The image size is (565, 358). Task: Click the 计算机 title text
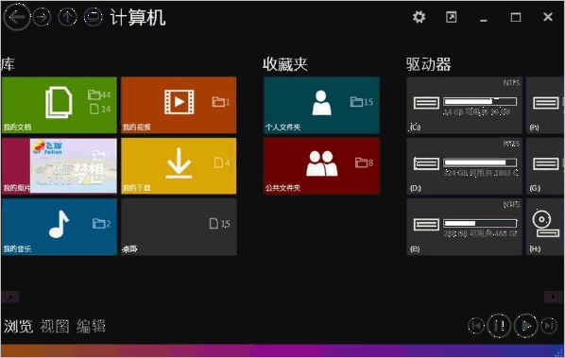[138, 17]
